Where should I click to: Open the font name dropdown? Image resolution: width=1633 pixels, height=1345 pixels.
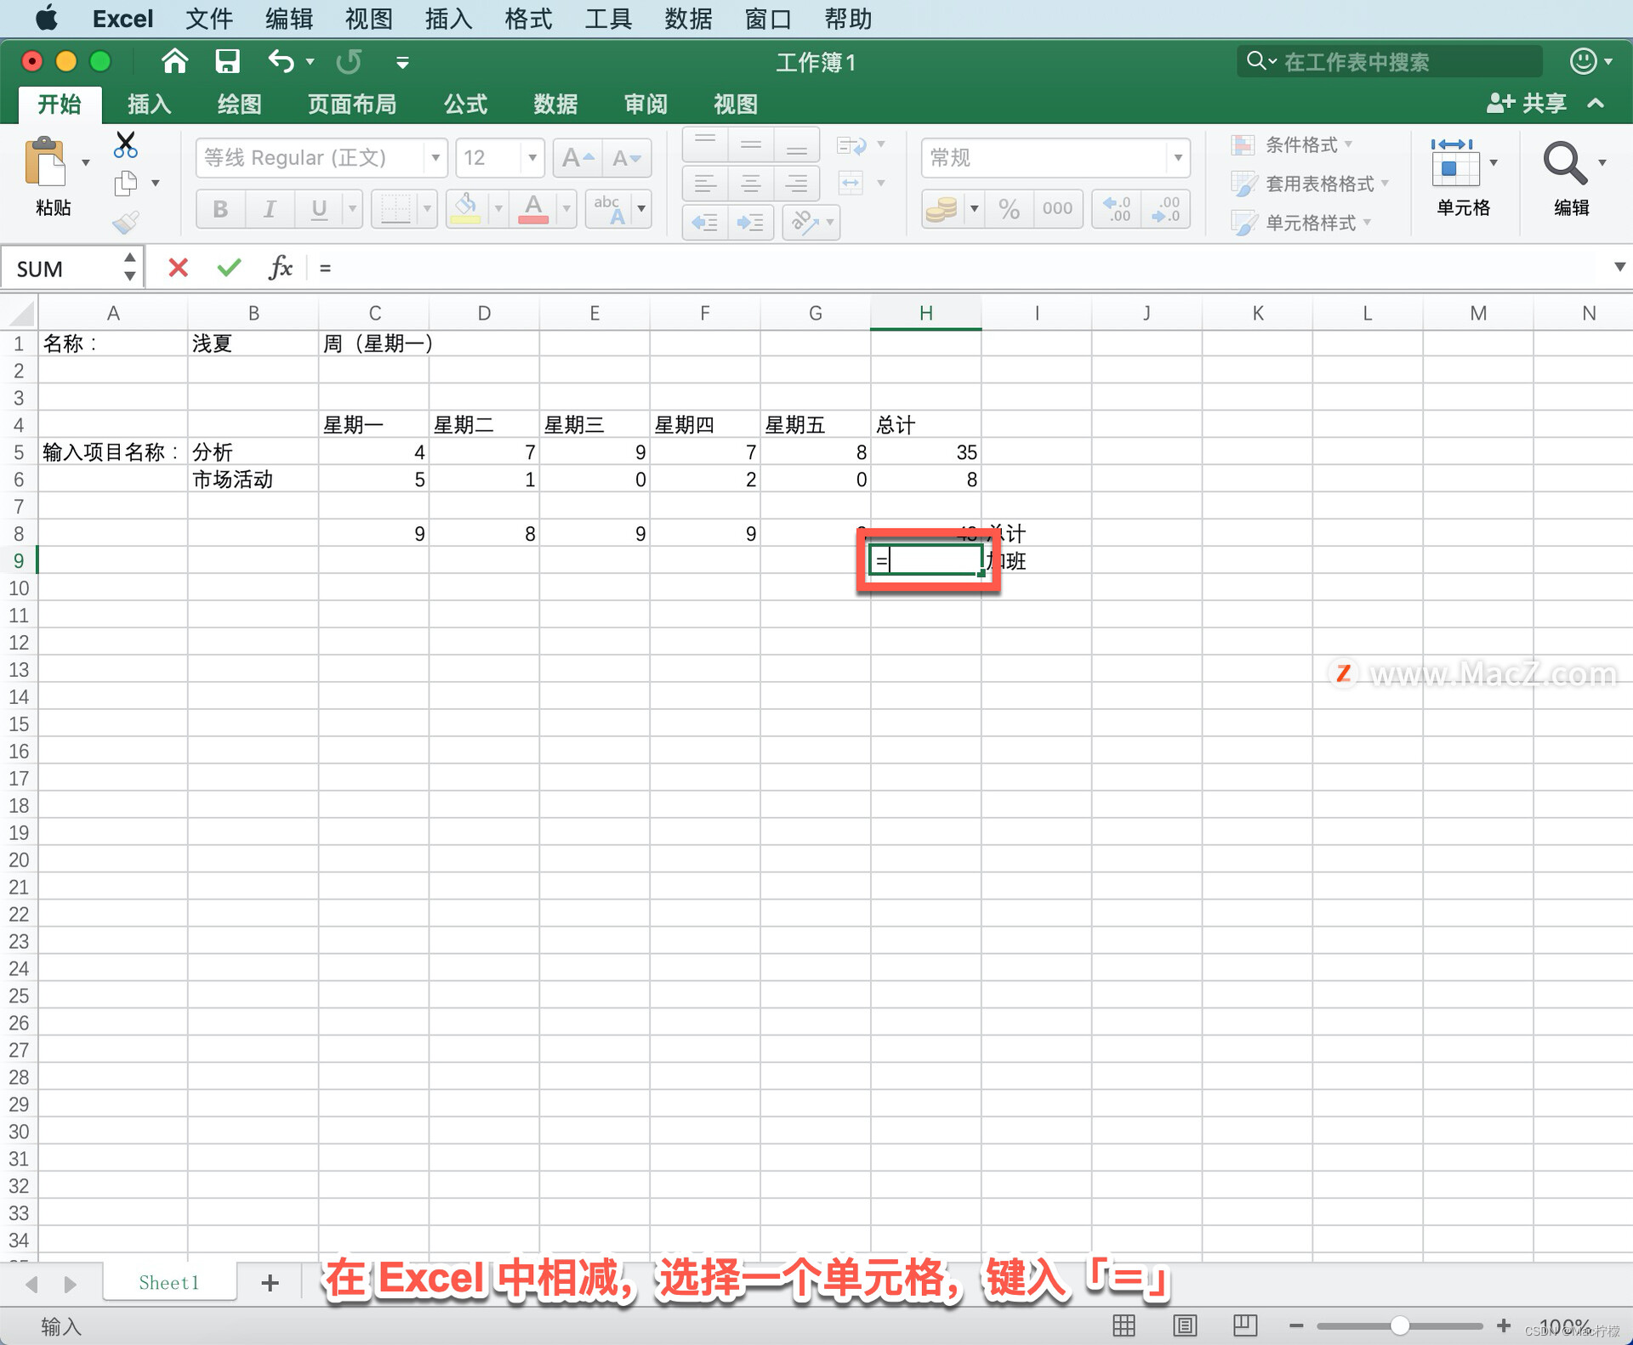point(435,158)
